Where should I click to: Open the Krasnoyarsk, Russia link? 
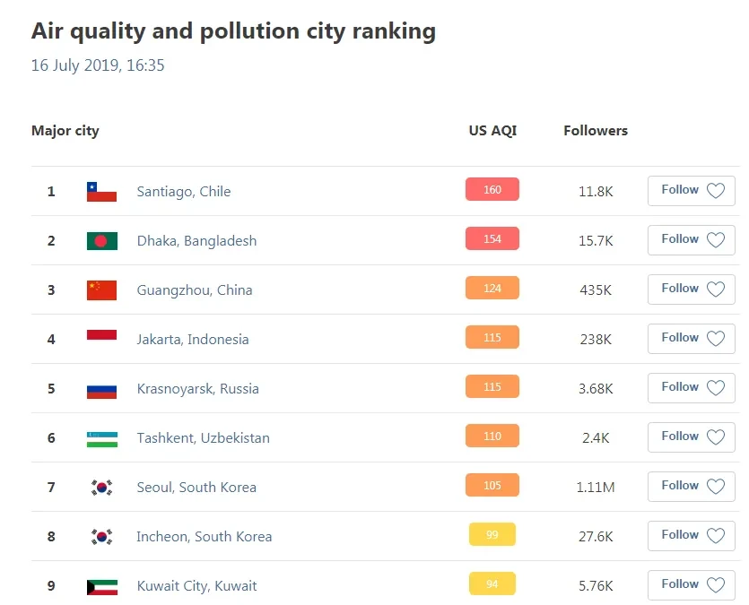pos(197,389)
